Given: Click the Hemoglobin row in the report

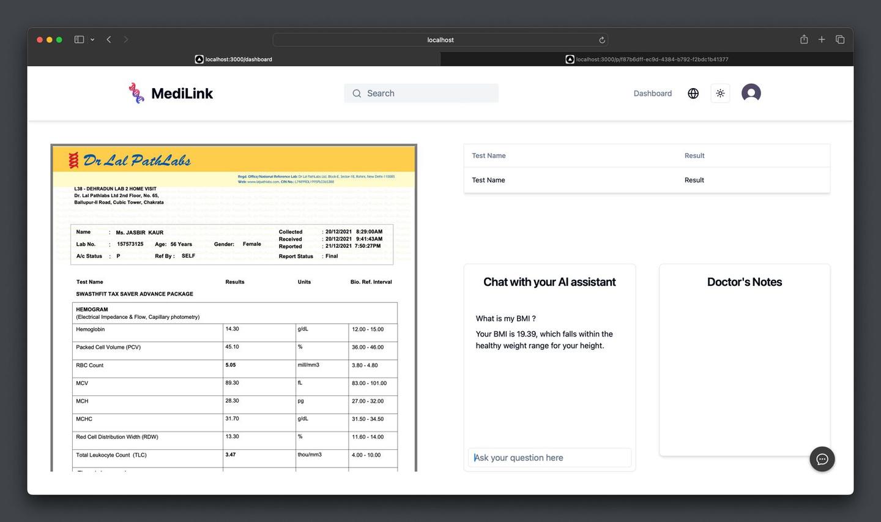Looking at the screenshot, I should [235, 332].
